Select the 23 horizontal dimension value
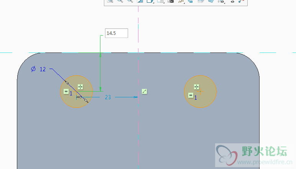The height and width of the screenshot is (169, 296). tap(108, 97)
